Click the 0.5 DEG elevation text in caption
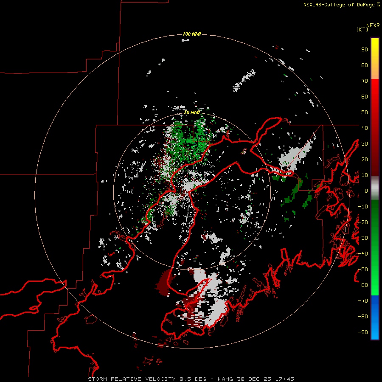Viewport: 382px width, 382px height. pyautogui.click(x=193, y=379)
